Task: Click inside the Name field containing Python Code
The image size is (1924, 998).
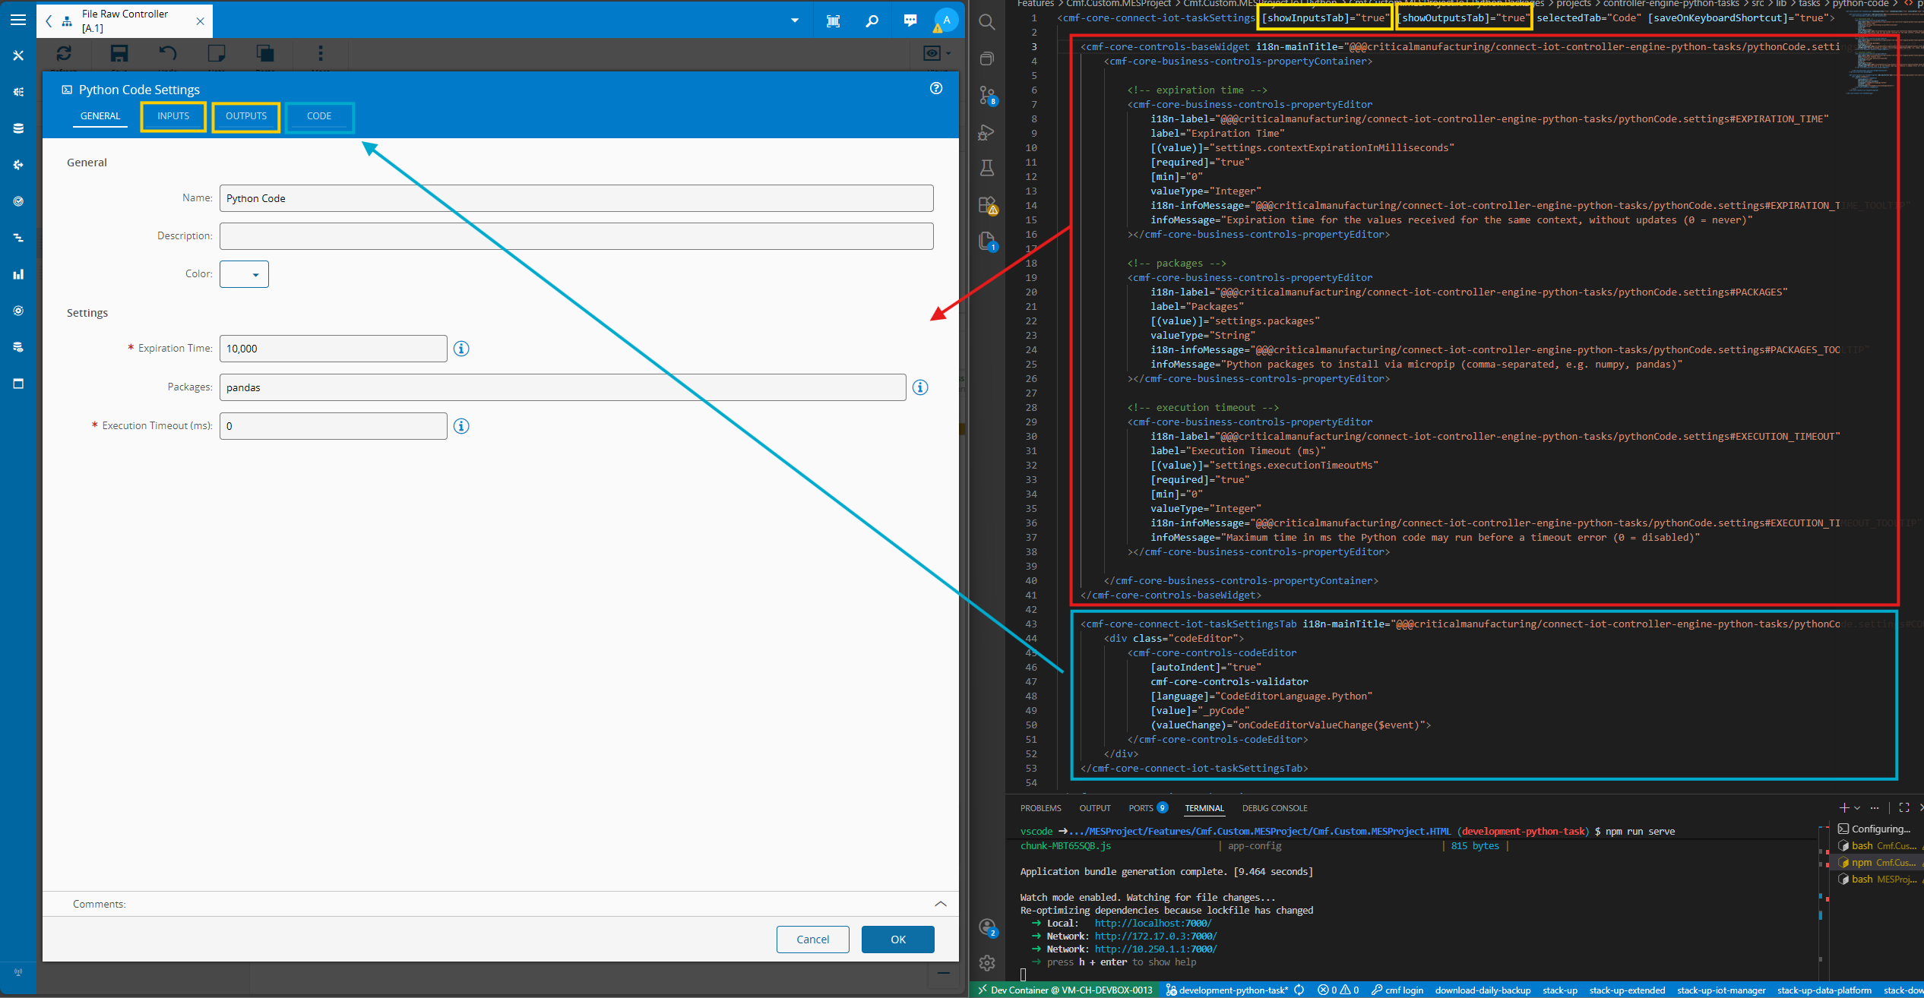Action: (x=575, y=198)
